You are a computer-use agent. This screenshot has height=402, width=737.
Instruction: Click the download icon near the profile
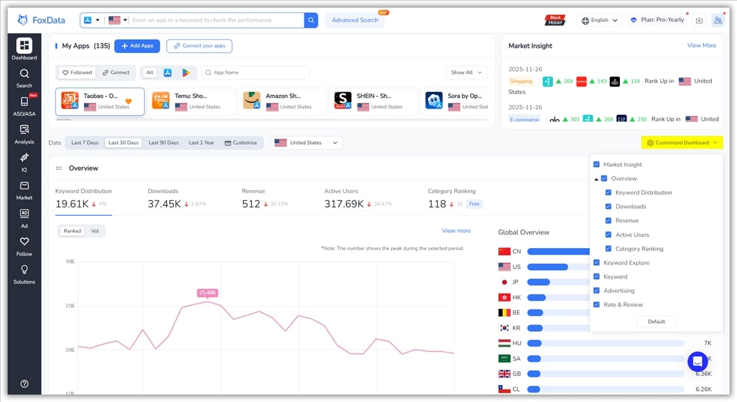click(699, 19)
